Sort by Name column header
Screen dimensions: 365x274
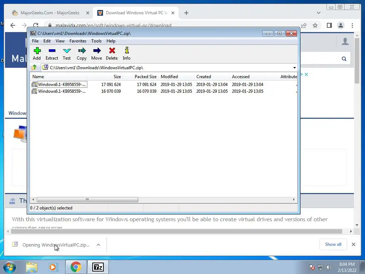(x=59, y=77)
